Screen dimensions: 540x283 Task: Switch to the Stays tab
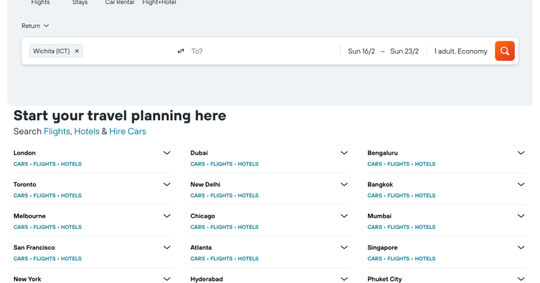click(80, 3)
